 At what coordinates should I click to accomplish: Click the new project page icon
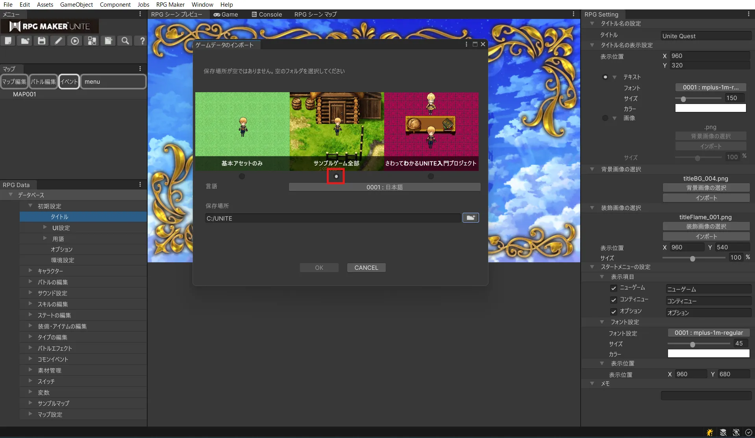point(8,41)
